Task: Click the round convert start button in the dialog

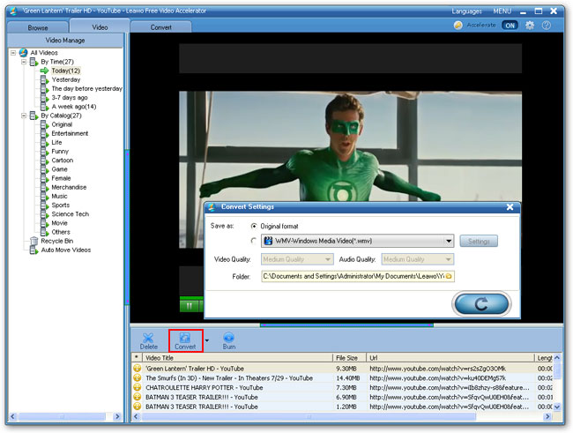Action: 481,303
